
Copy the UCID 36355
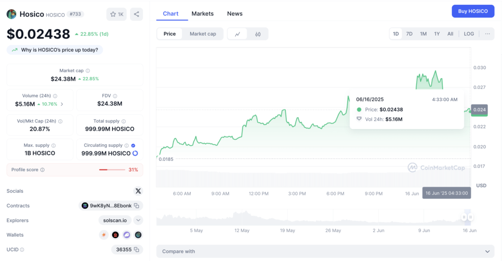click(137, 249)
